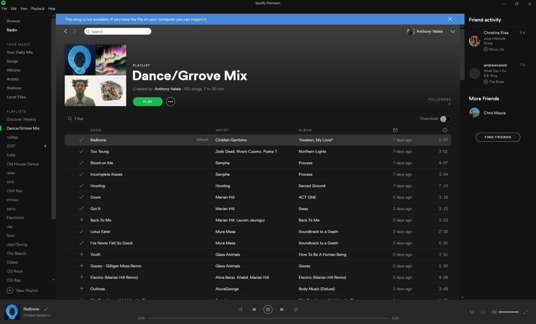
Task: Go back with the left arrow
Action: click(66, 31)
